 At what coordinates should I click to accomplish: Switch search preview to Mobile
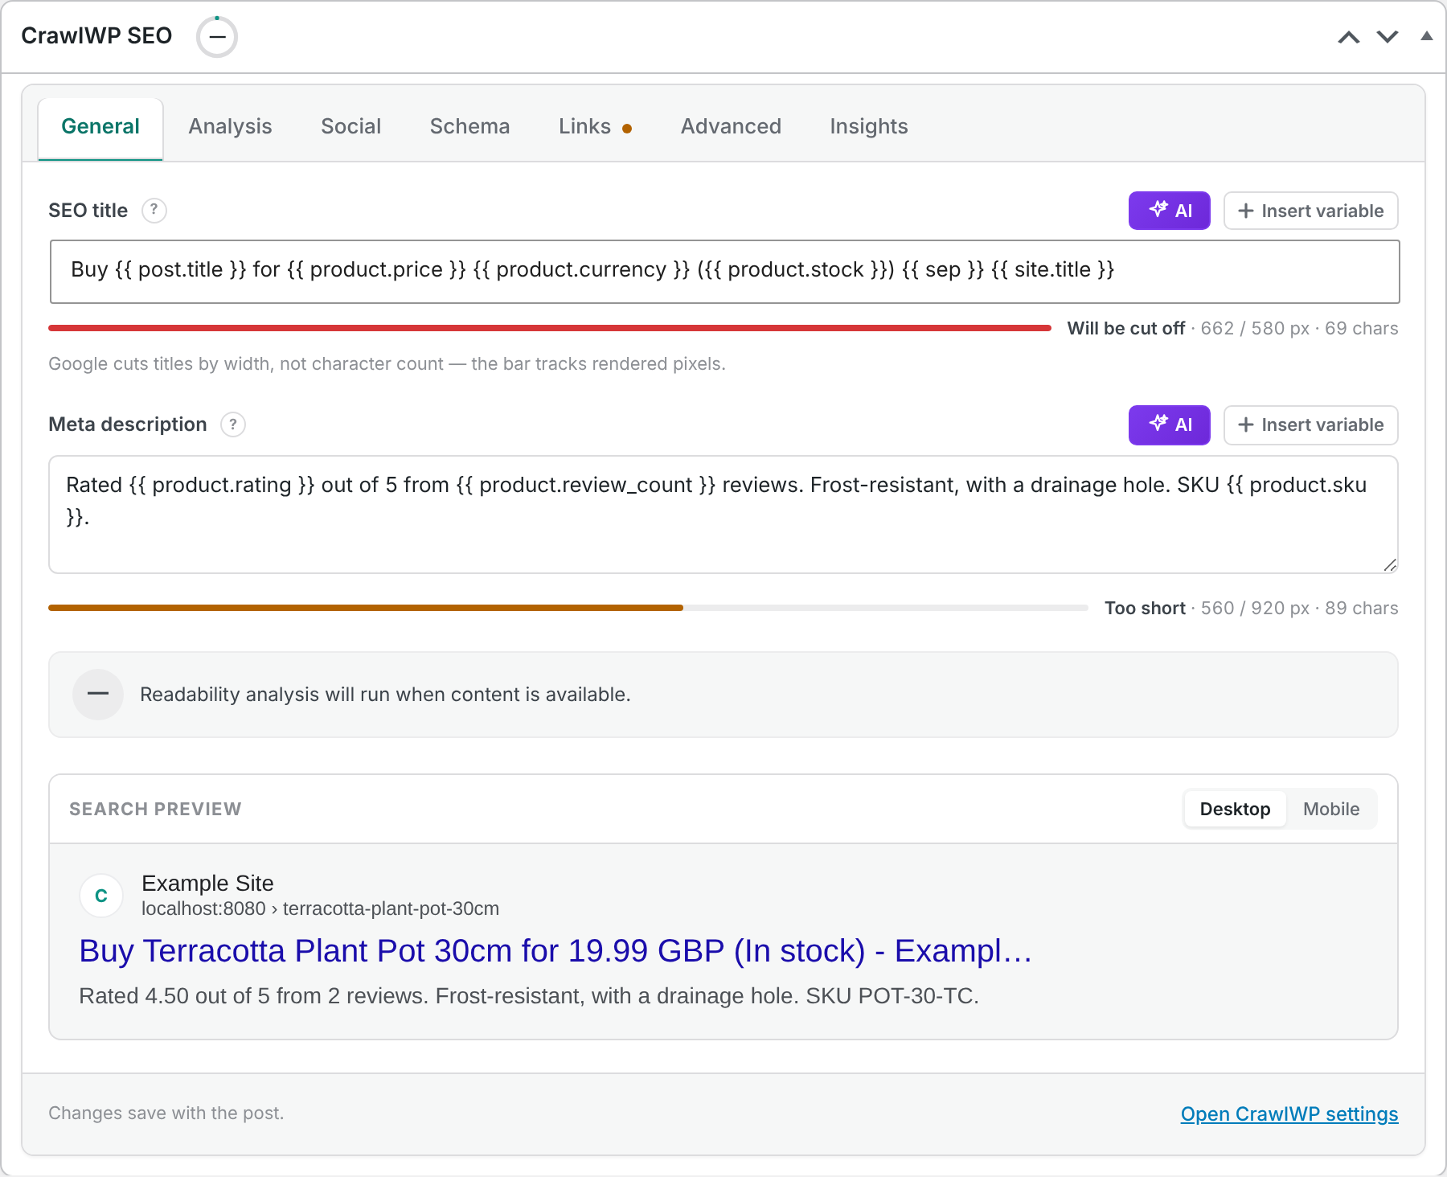[x=1331, y=809]
